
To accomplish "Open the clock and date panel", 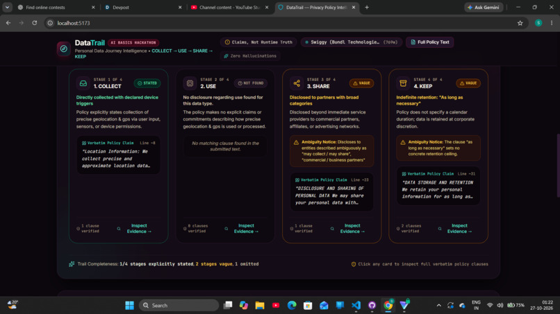I will tap(542, 306).
